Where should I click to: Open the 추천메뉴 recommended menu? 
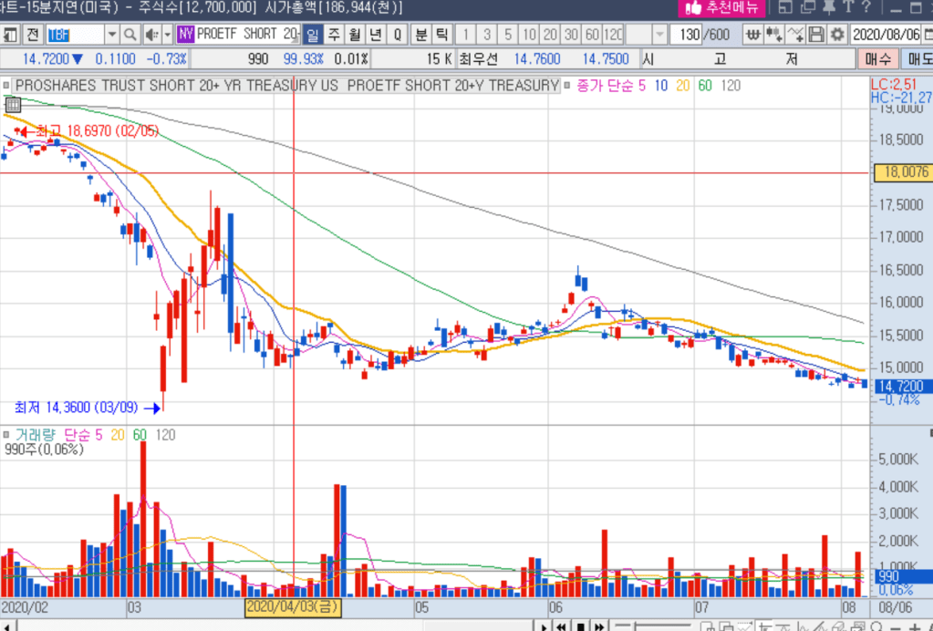(720, 8)
